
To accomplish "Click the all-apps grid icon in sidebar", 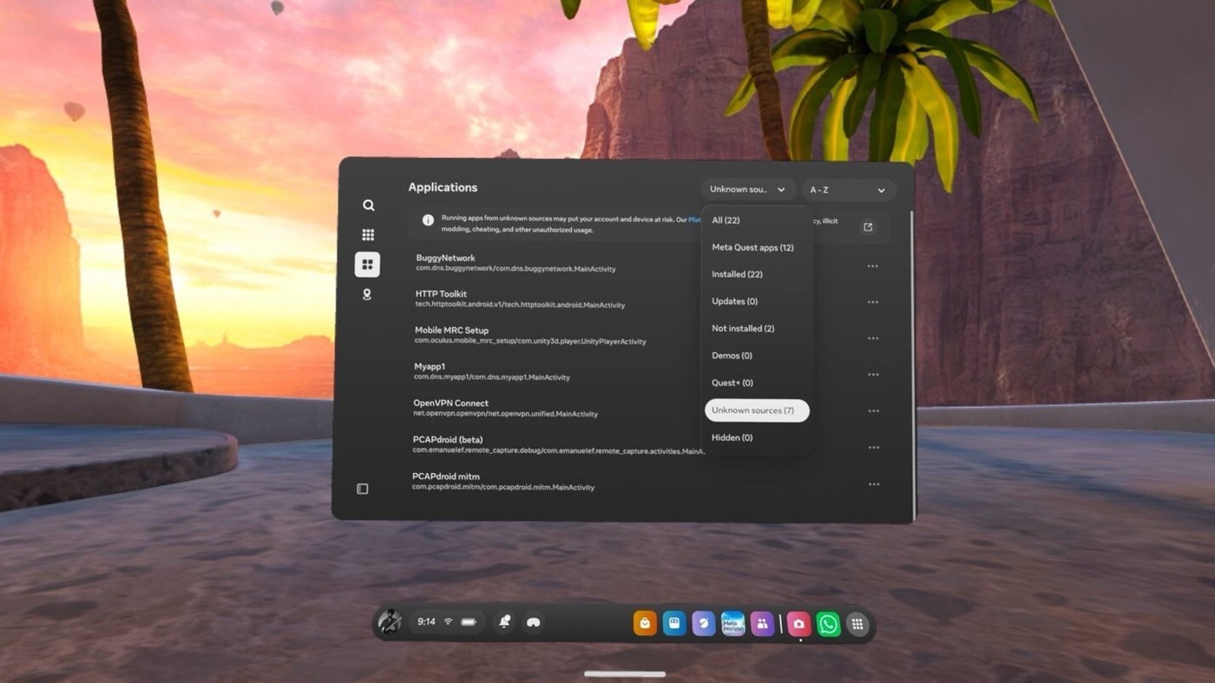I will pos(368,235).
